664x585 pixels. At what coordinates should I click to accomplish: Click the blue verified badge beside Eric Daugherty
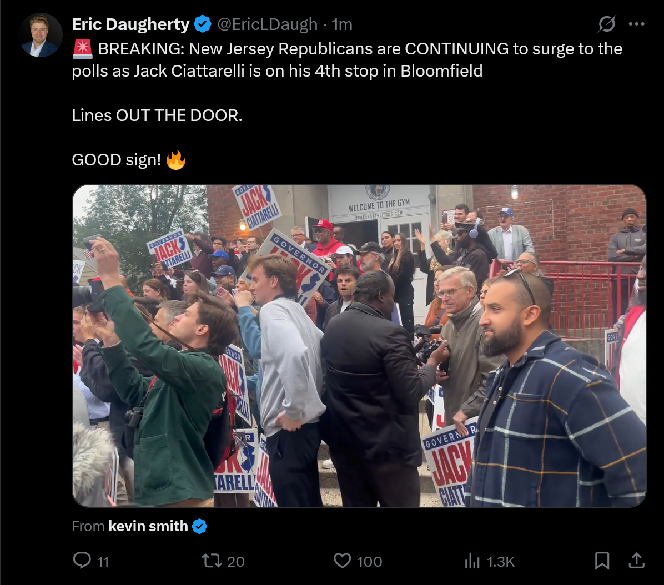coord(203,24)
